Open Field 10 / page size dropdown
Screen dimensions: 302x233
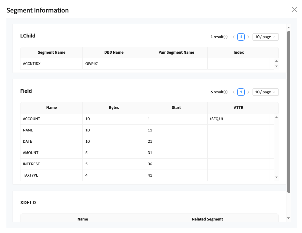(265, 92)
